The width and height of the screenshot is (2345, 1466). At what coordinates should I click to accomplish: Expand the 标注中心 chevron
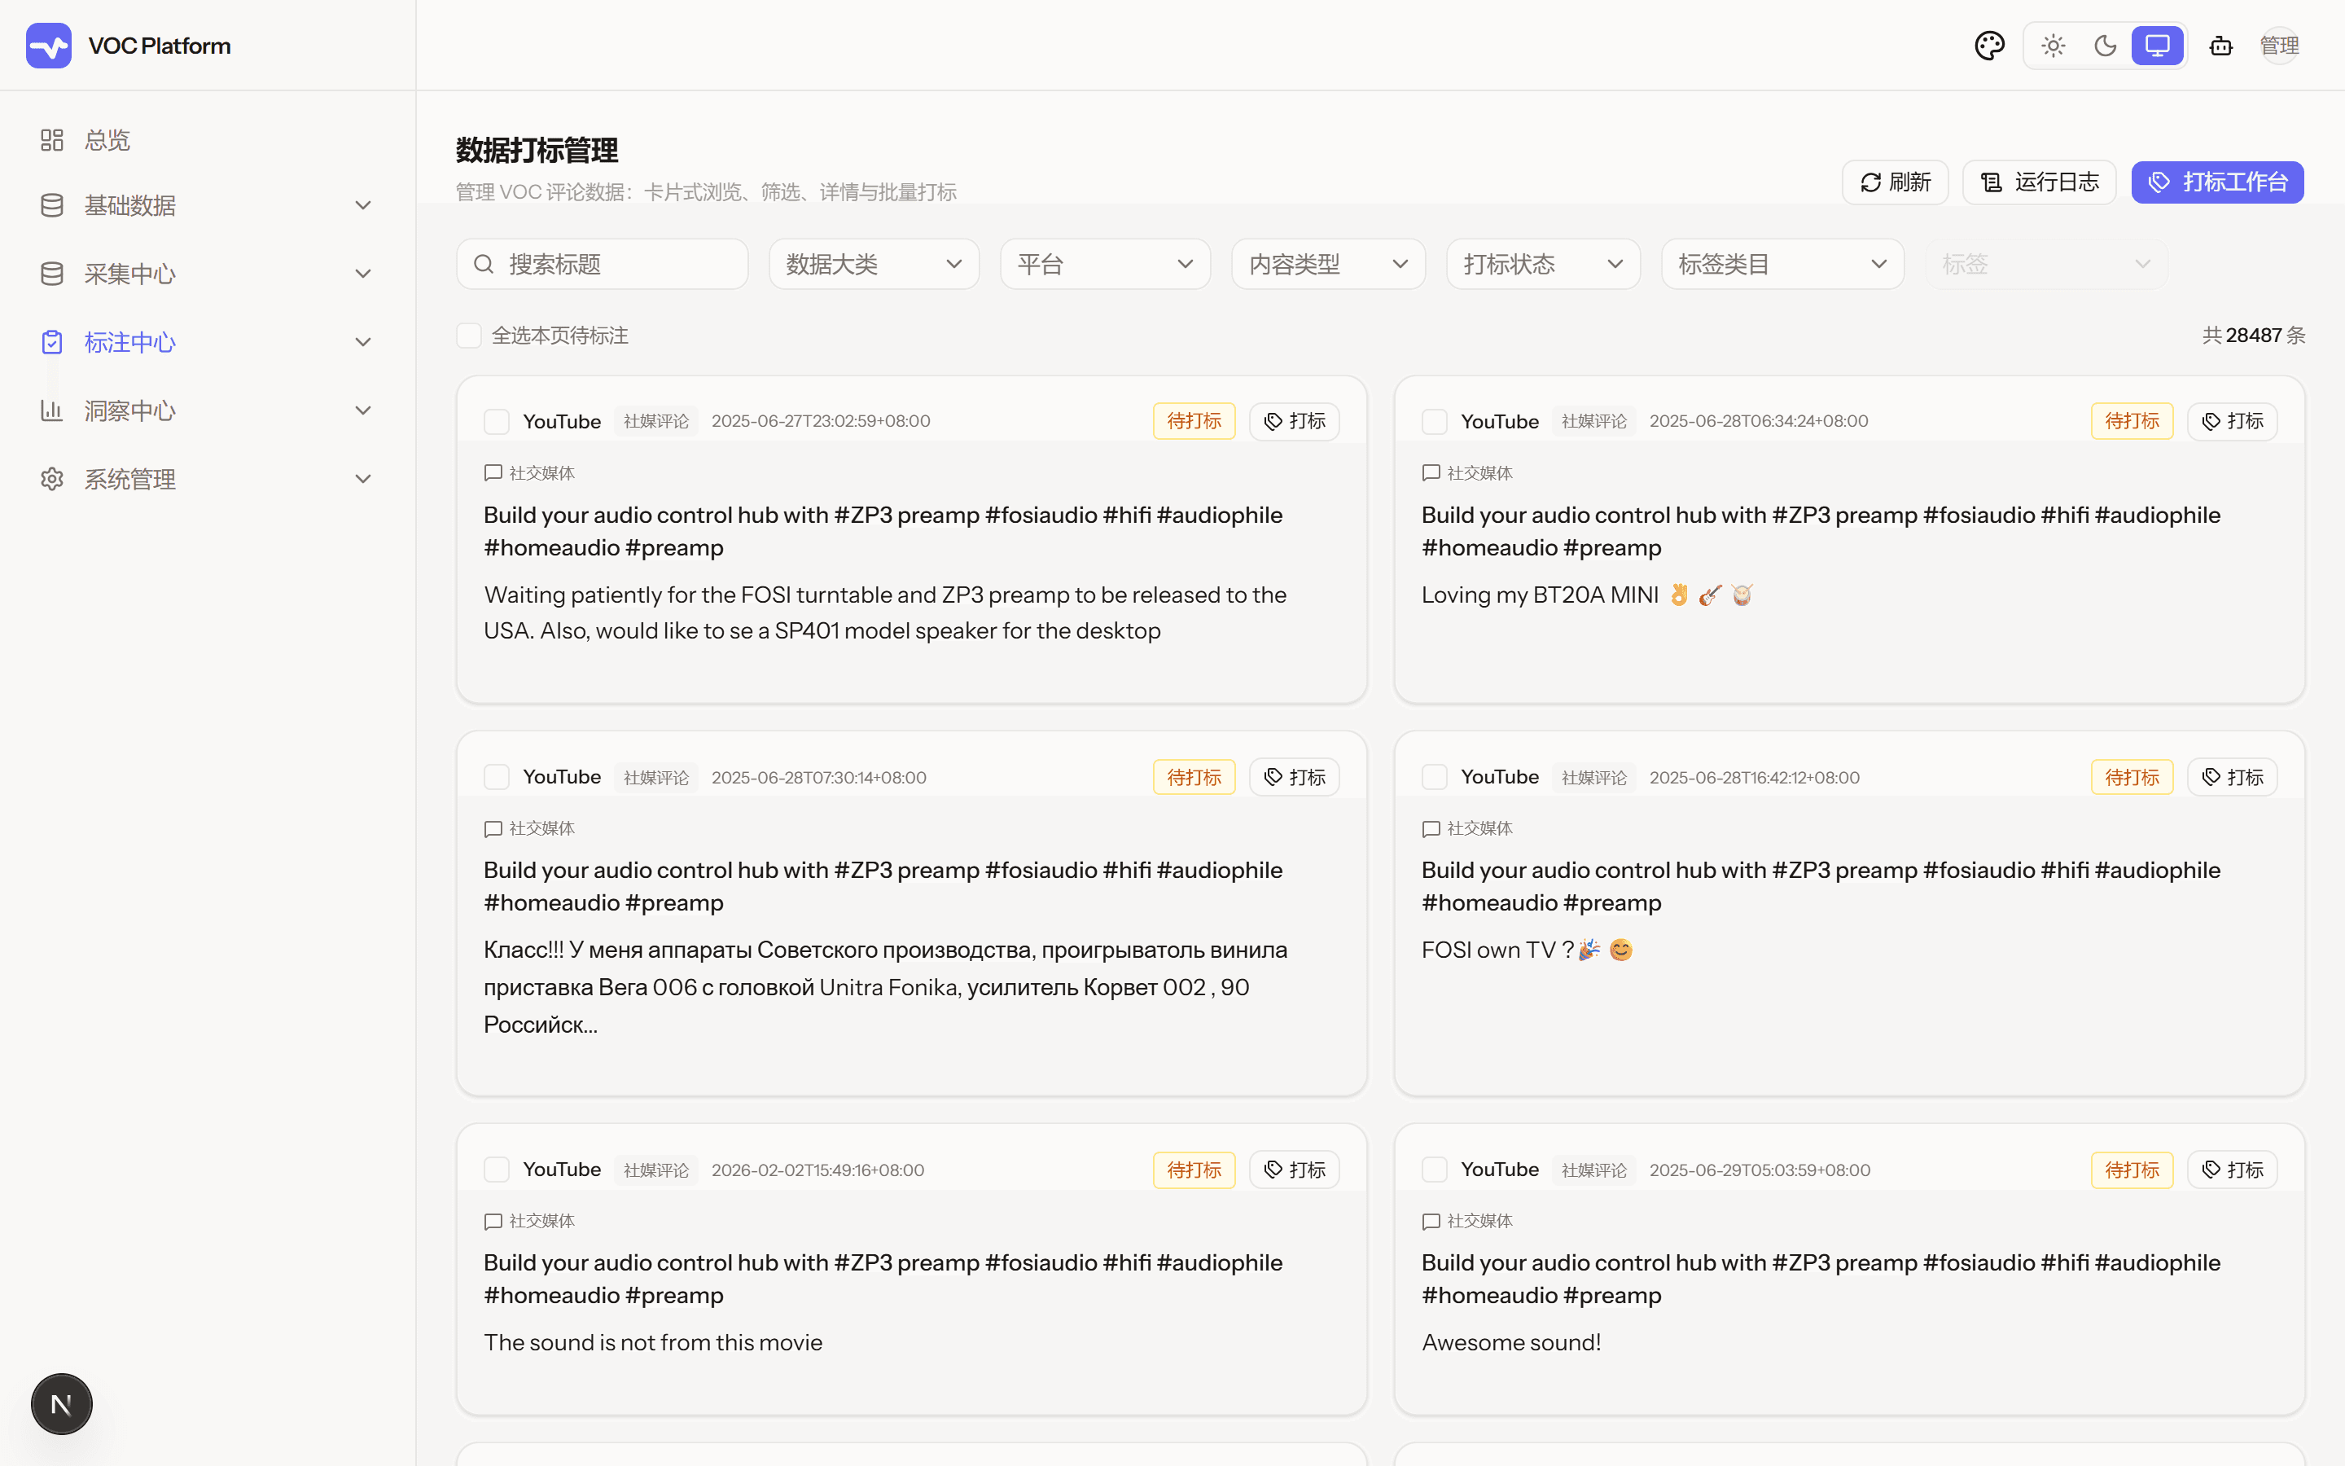[x=363, y=342]
